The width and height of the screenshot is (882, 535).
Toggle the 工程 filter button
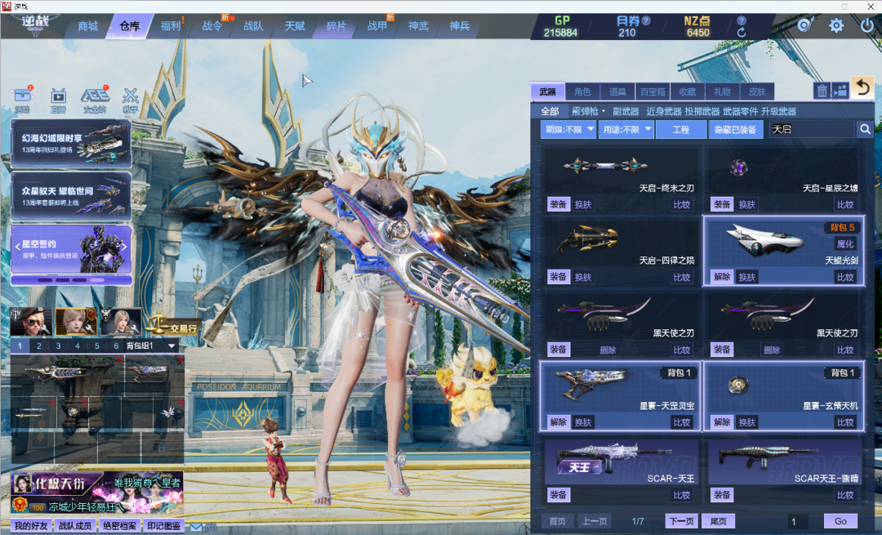point(680,129)
